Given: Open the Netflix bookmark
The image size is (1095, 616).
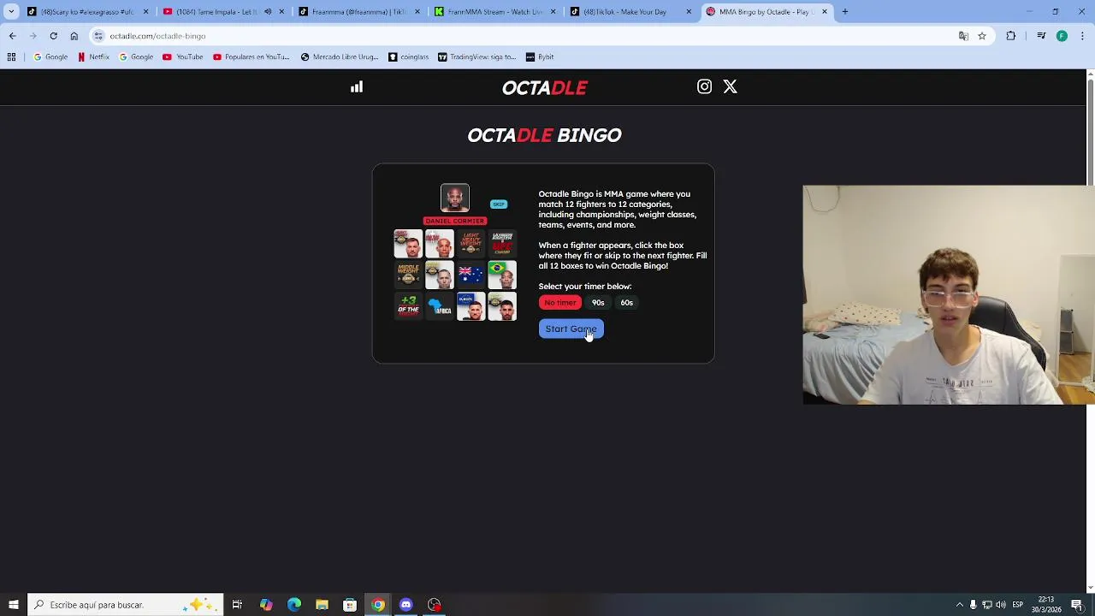Looking at the screenshot, I should click(x=93, y=56).
